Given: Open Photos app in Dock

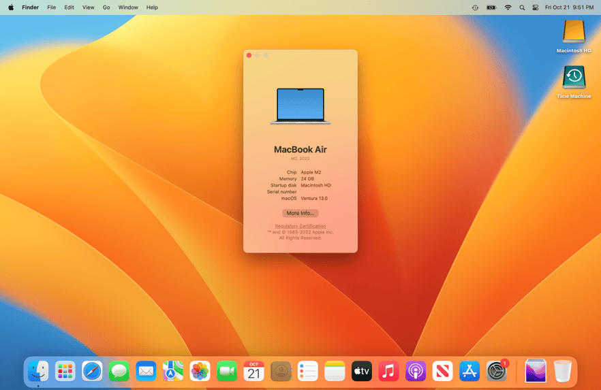Looking at the screenshot, I should click(200, 371).
